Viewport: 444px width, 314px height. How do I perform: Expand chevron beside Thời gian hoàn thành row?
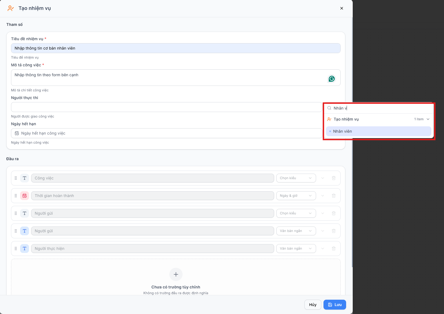[x=323, y=196]
